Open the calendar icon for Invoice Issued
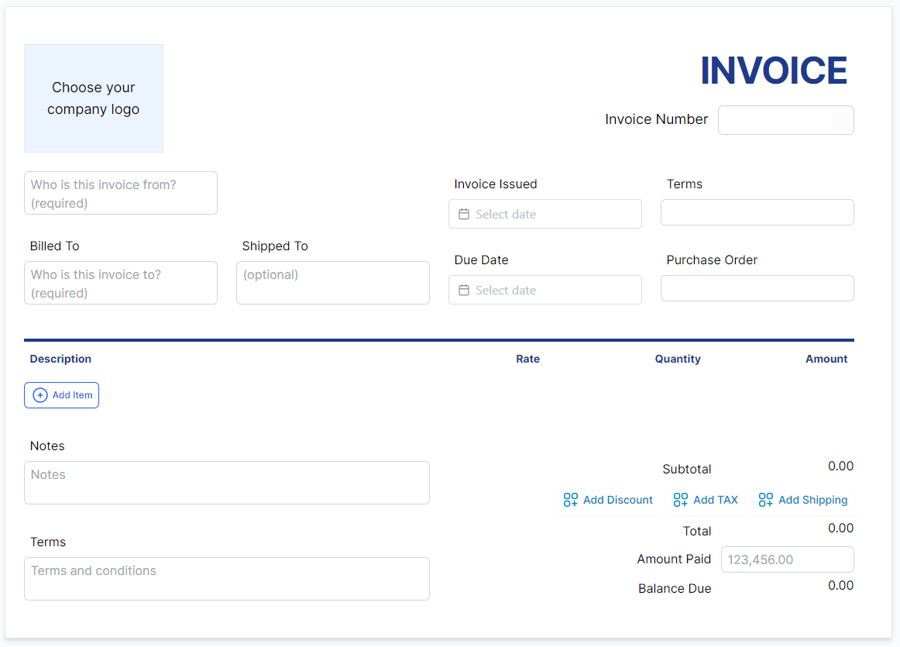900x647 pixels. click(463, 214)
